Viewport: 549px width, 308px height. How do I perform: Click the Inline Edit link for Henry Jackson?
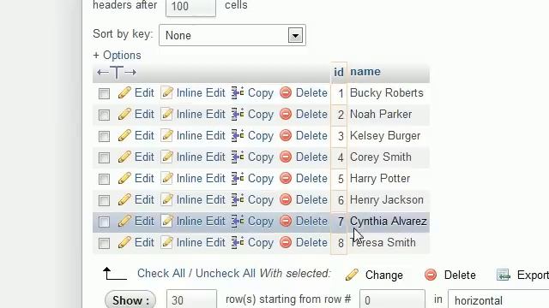(x=201, y=199)
